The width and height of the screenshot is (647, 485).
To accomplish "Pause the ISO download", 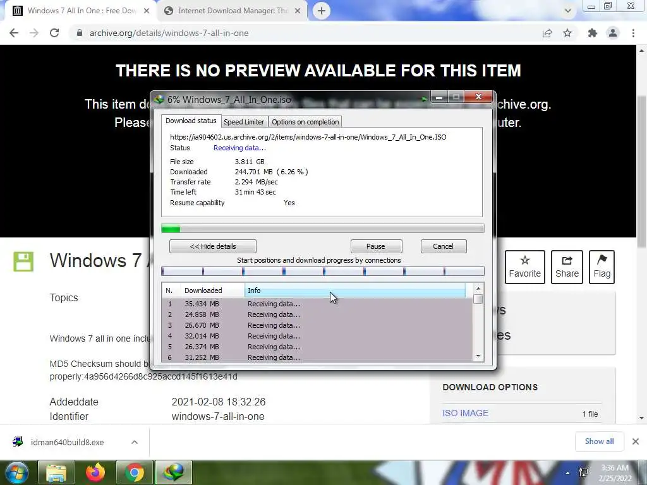I will [x=376, y=246].
